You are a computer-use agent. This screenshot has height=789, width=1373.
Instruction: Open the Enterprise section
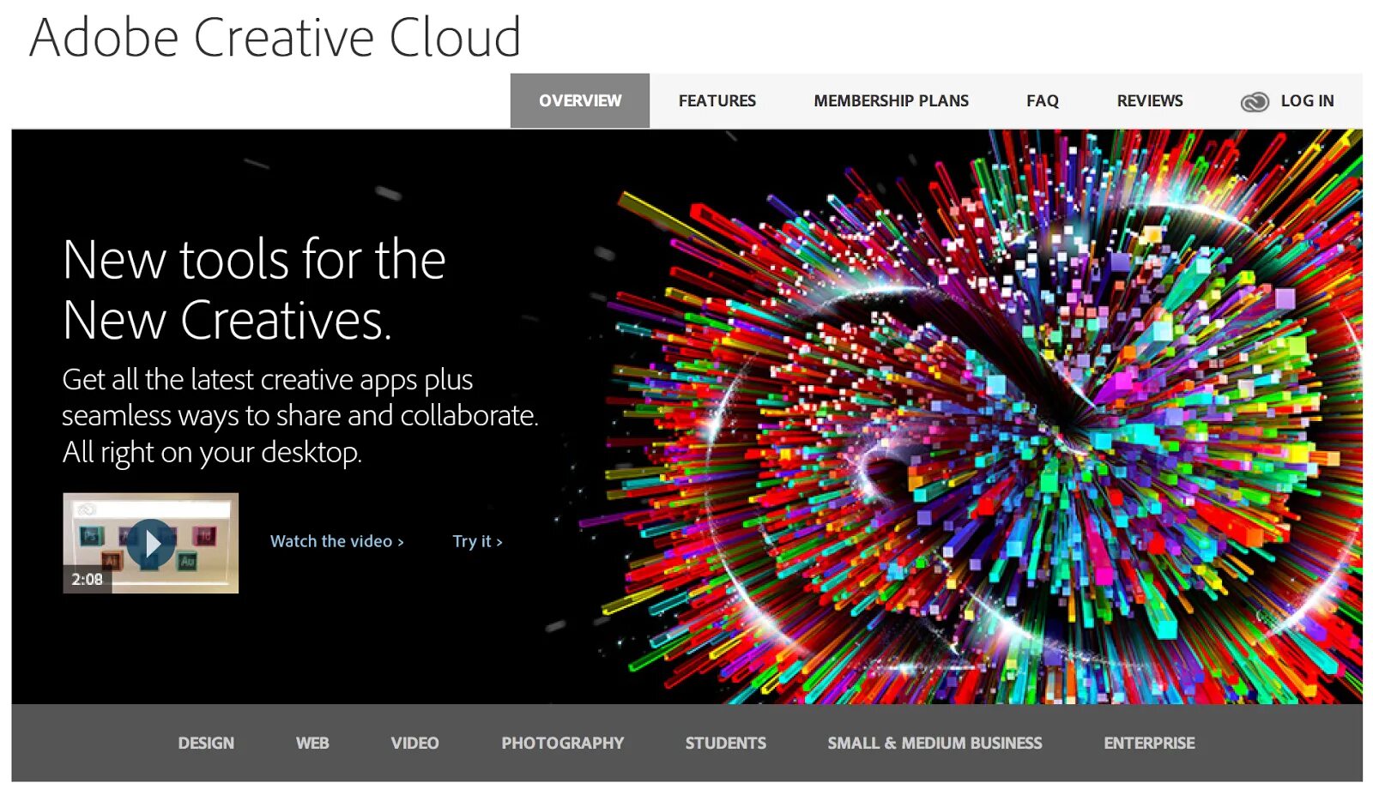tap(1149, 743)
